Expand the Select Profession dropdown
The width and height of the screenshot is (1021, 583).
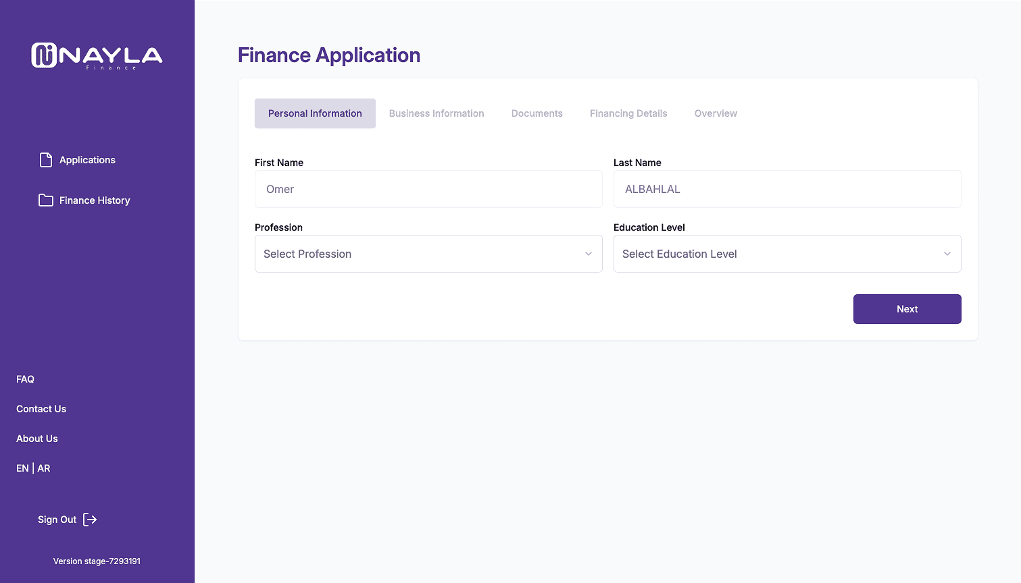click(x=428, y=254)
